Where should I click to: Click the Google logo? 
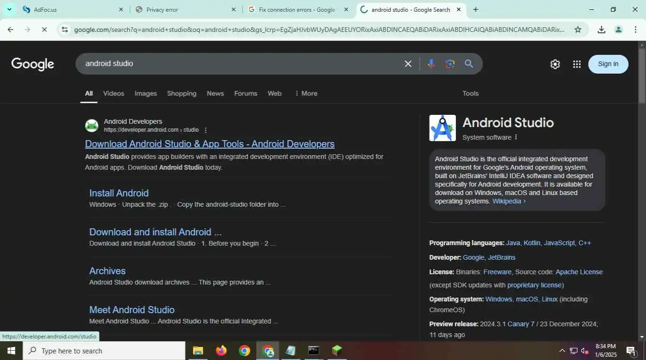[x=33, y=64]
